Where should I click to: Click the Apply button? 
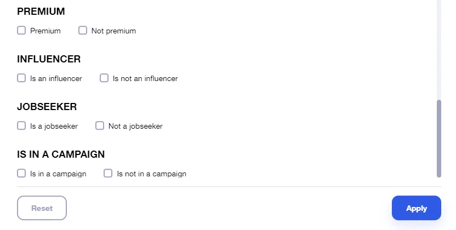coord(417,208)
